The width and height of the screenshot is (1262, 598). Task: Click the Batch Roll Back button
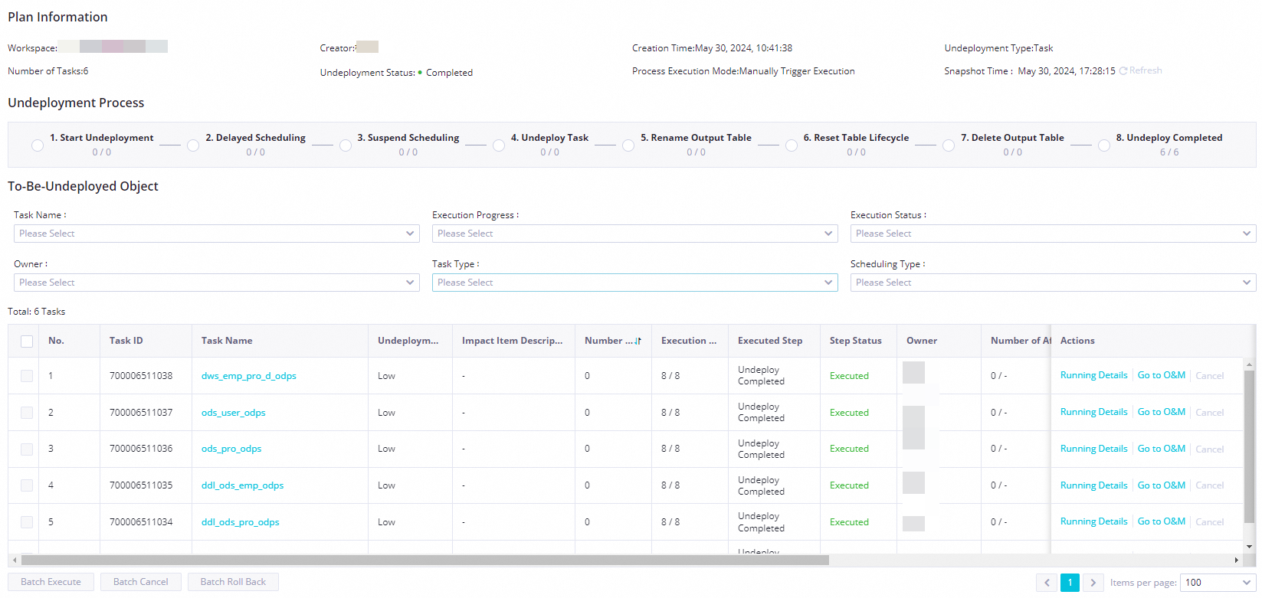(x=233, y=582)
